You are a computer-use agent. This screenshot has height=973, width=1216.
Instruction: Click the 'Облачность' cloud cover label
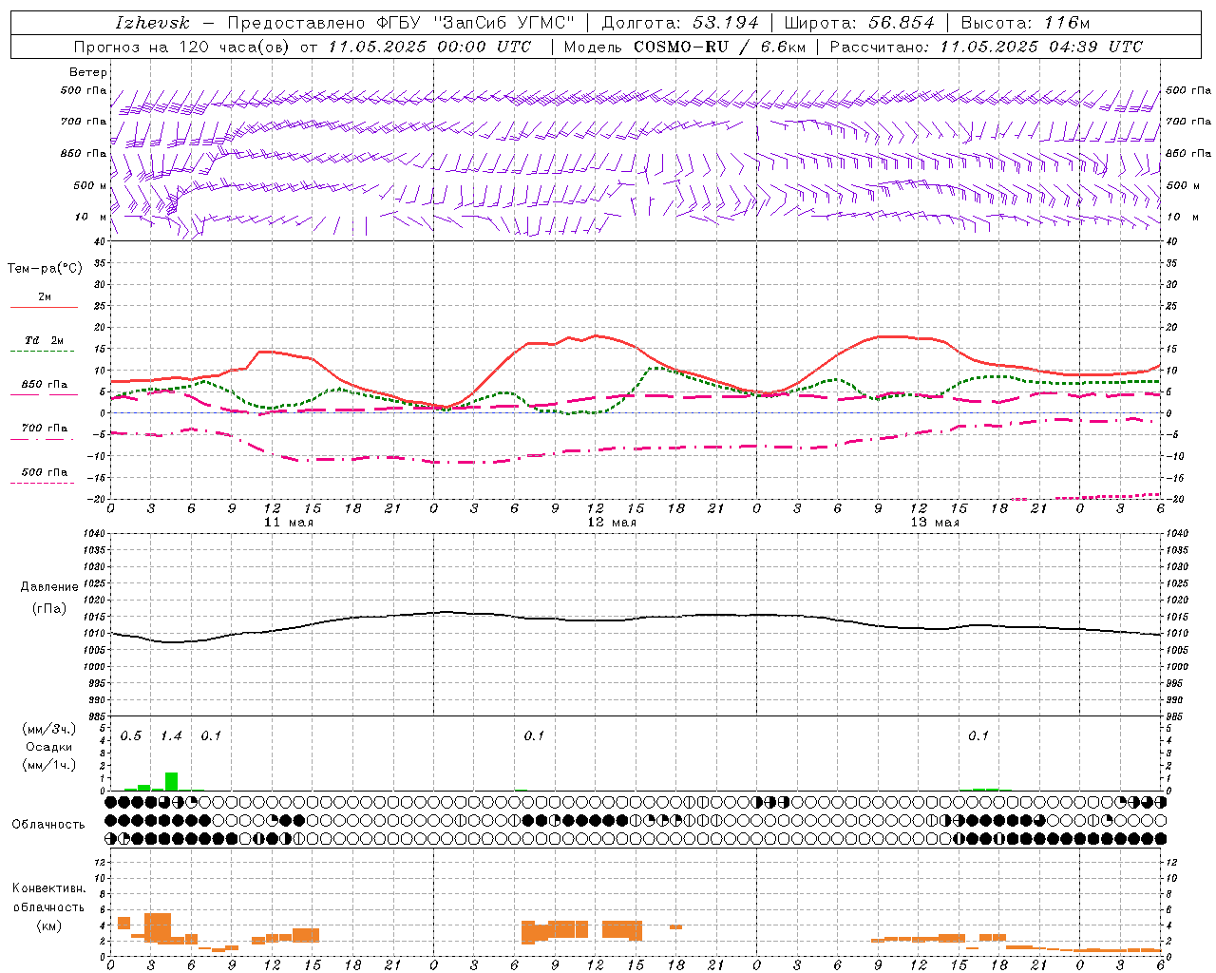(x=48, y=824)
